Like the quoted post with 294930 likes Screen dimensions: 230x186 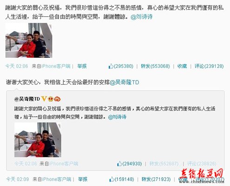coord(129,164)
